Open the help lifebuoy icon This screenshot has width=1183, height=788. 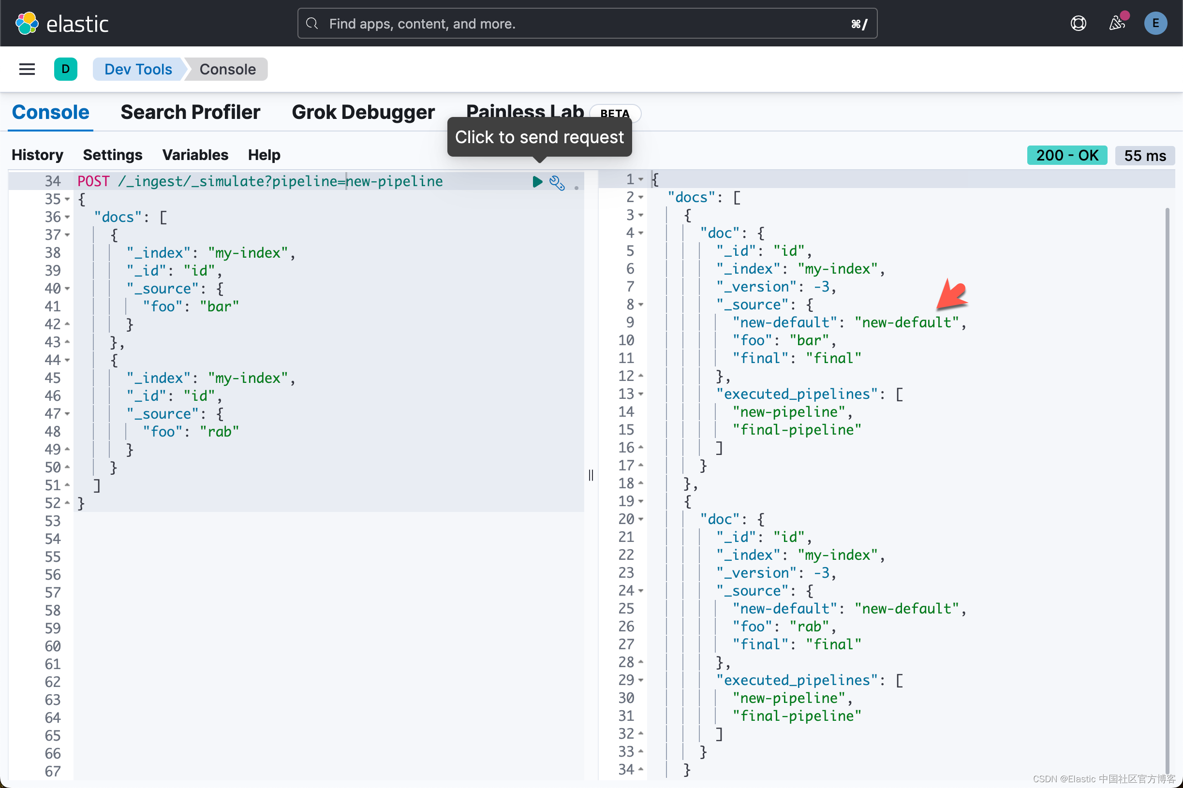pos(1078,24)
